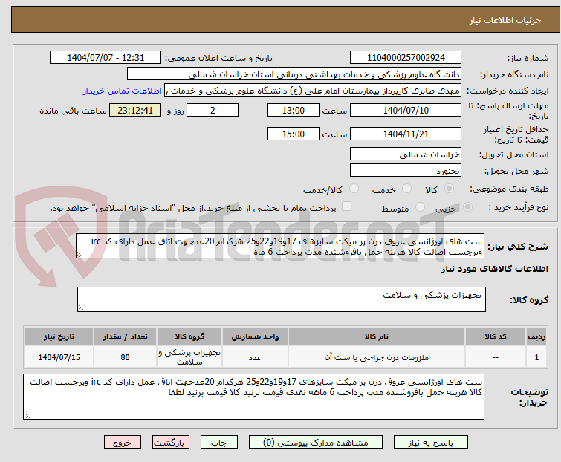Click the remaining time field 23:12:41
The image size is (561, 462).
(135, 110)
